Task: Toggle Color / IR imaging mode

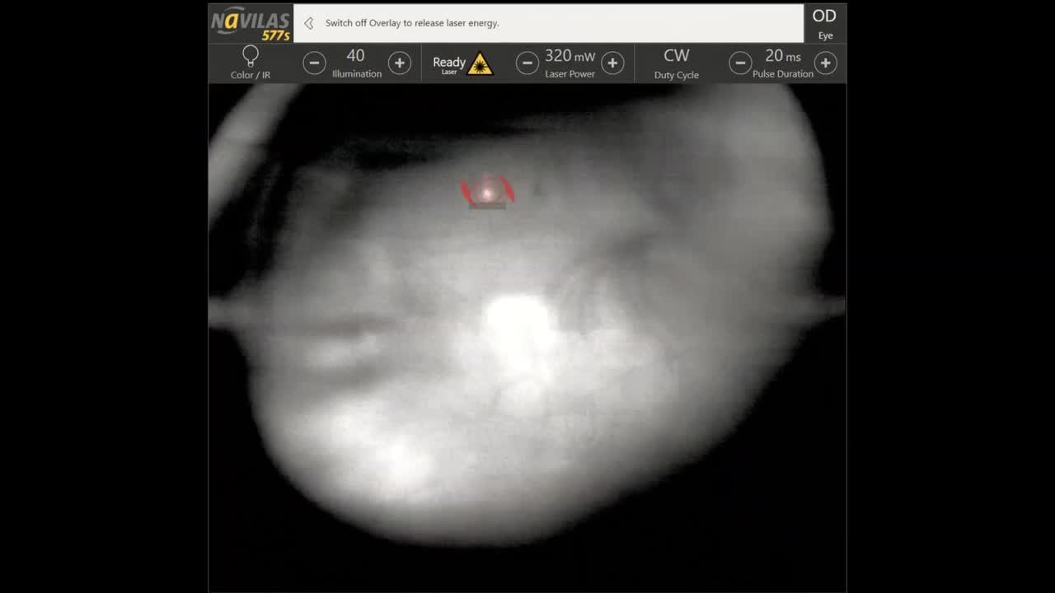Action: (x=250, y=63)
